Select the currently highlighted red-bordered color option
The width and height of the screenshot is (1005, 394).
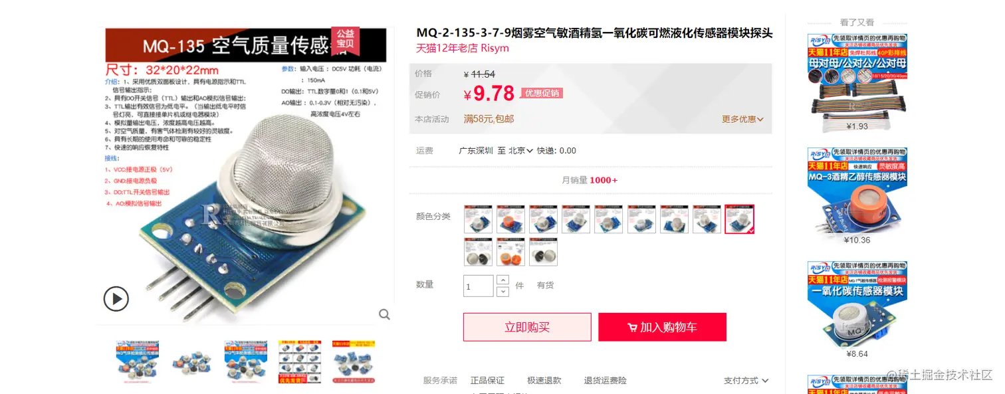point(739,219)
